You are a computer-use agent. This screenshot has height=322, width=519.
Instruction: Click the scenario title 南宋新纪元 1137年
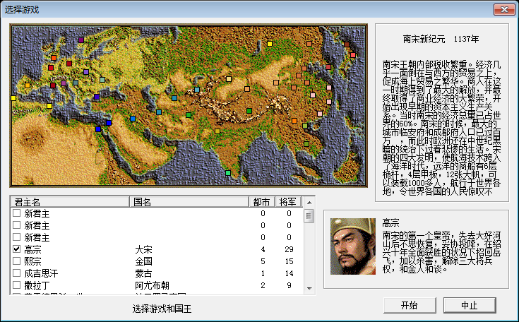(x=441, y=39)
